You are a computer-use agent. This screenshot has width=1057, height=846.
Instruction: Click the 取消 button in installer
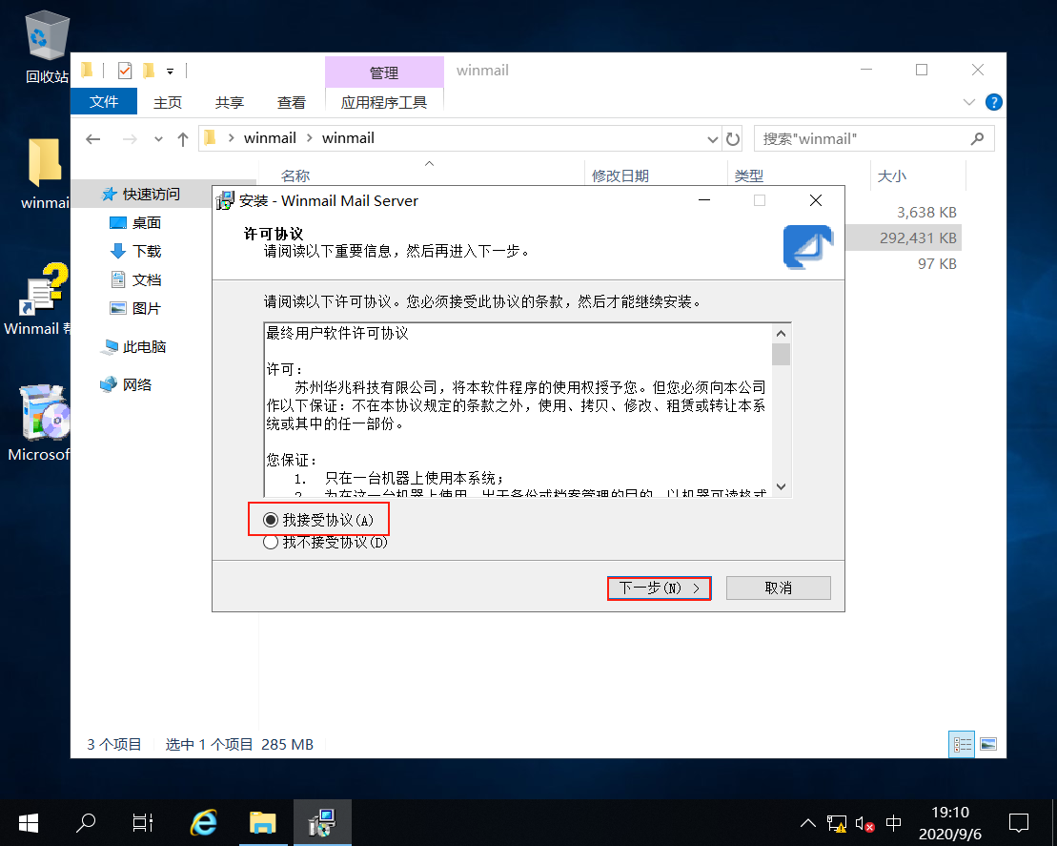pos(779,588)
